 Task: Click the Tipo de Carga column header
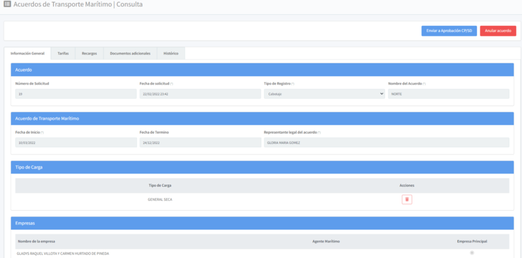[159, 185]
